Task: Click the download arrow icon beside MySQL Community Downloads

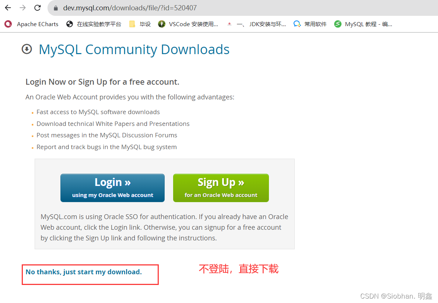Action: [27, 49]
